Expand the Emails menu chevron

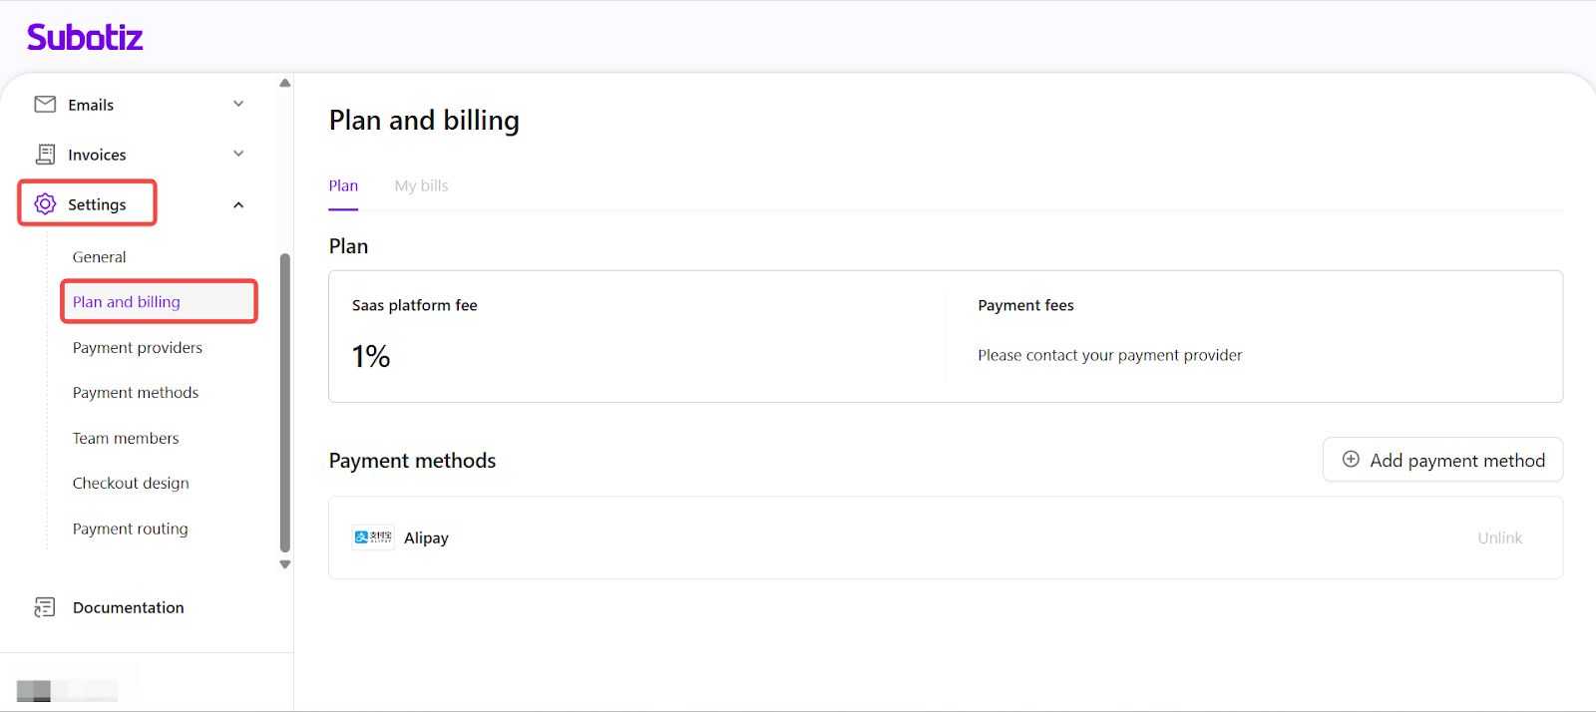pos(238,104)
